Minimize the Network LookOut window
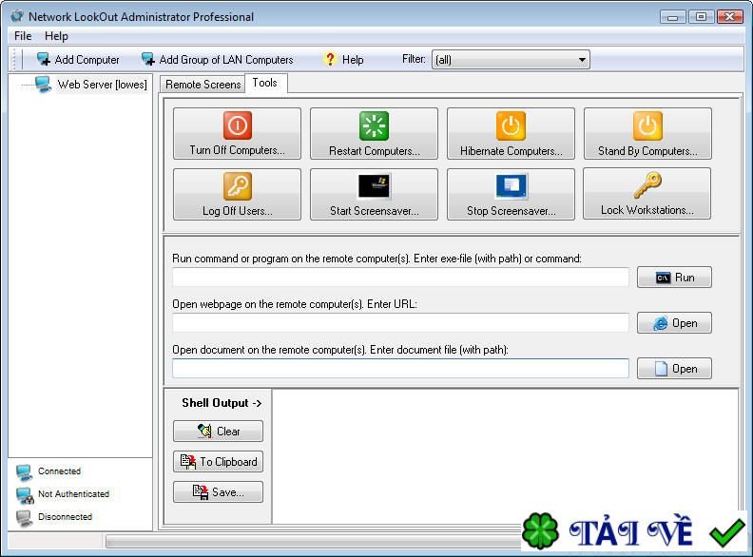 [x=673, y=17]
